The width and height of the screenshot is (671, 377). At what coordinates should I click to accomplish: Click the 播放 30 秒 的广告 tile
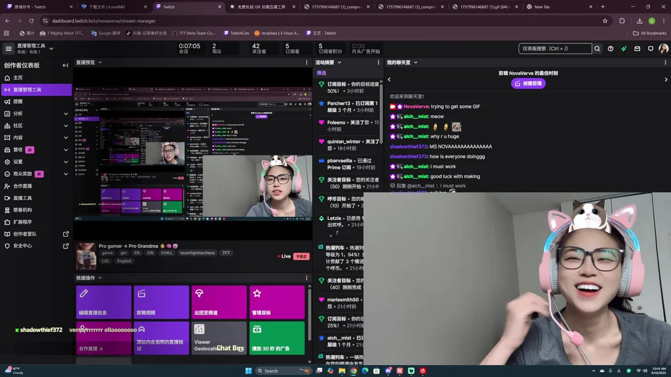pos(277,338)
